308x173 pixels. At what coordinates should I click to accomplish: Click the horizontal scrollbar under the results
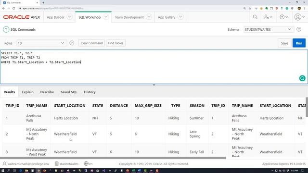(113, 158)
